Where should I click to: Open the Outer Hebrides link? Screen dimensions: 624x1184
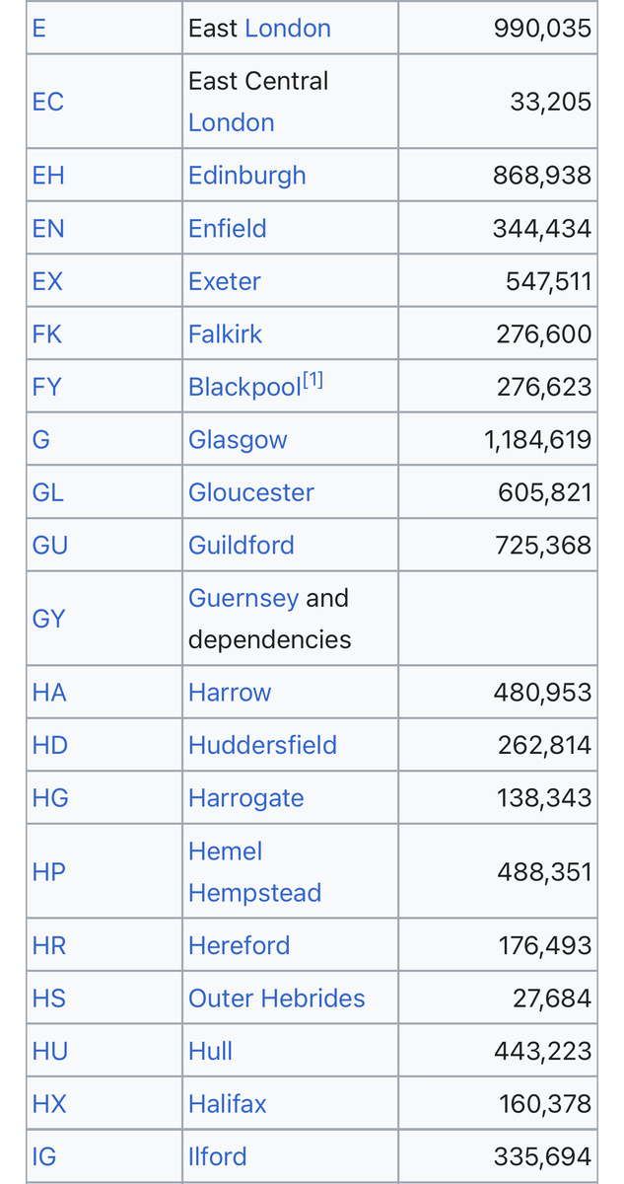coord(276,999)
